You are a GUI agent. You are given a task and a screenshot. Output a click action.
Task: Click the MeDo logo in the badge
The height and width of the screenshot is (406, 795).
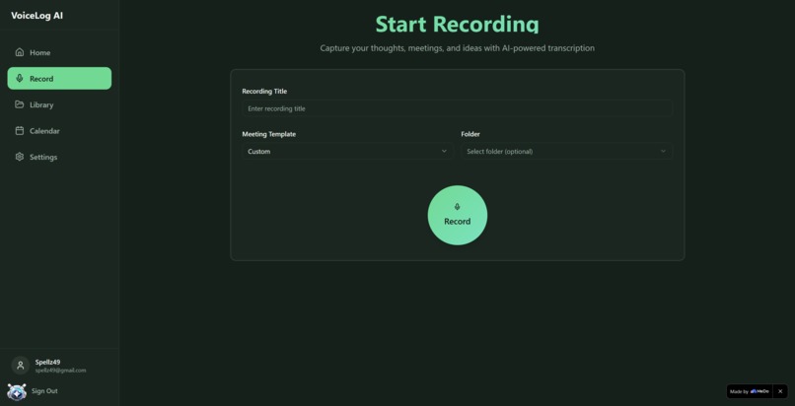[x=759, y=391]
